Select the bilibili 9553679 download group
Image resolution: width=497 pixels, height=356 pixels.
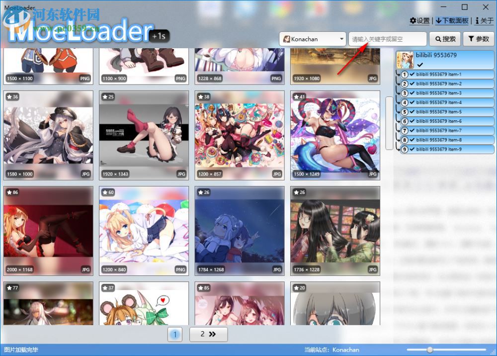pyautogui.click(x=445, y=60)
